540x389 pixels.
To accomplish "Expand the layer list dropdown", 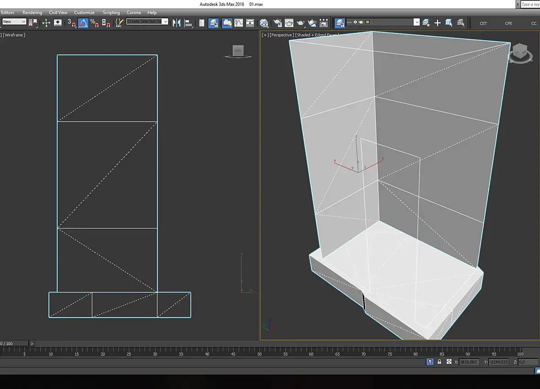I will 416,22.
